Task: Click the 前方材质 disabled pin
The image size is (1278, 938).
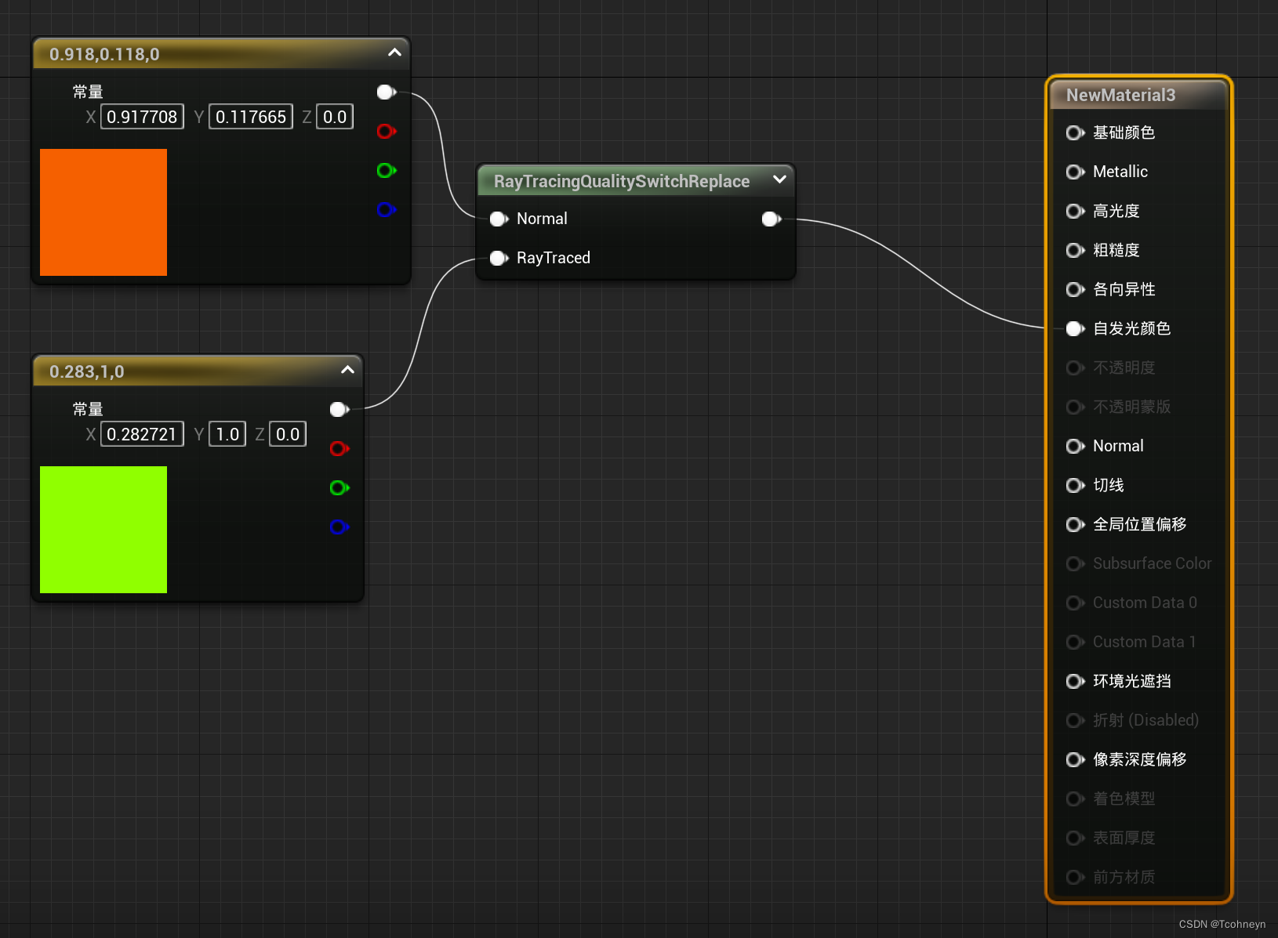Action: click(1076, 878)
